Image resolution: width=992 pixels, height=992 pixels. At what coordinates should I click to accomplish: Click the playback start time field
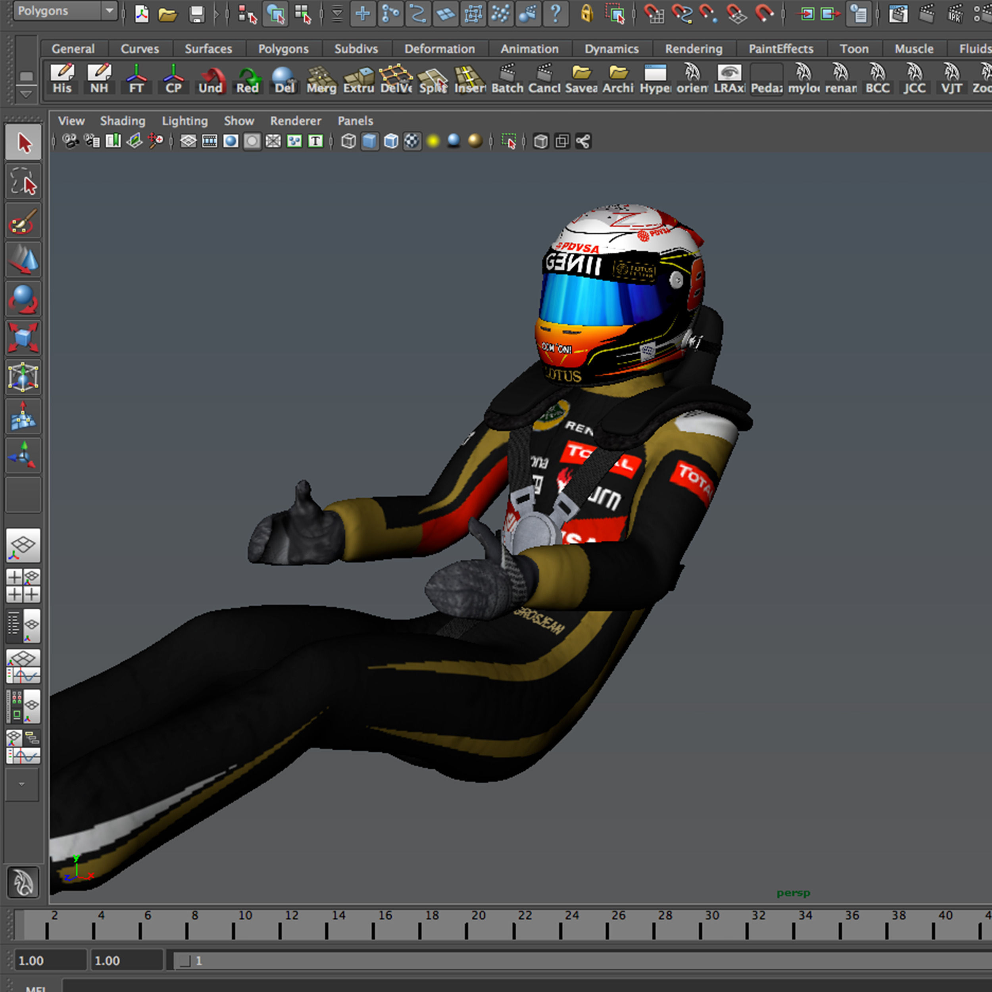[x=127, y=960]
